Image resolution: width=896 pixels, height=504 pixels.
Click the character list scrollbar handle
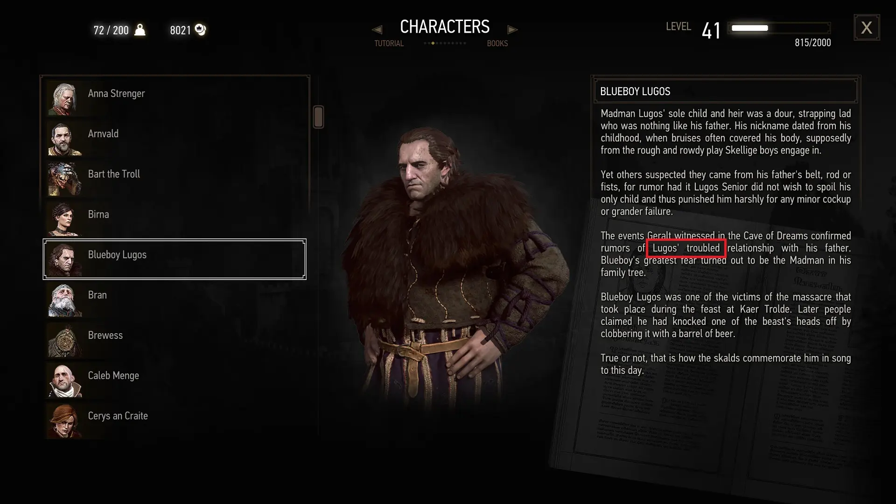pyautogui.click(x=318, y=117)
